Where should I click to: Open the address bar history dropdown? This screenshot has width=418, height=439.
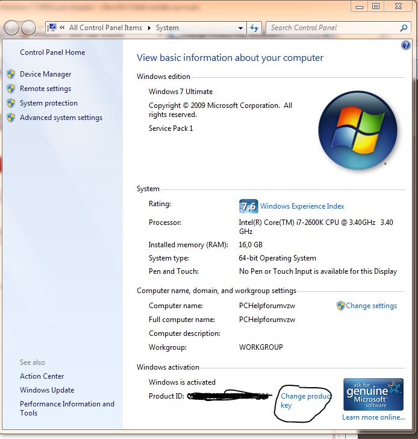point(240,28)
